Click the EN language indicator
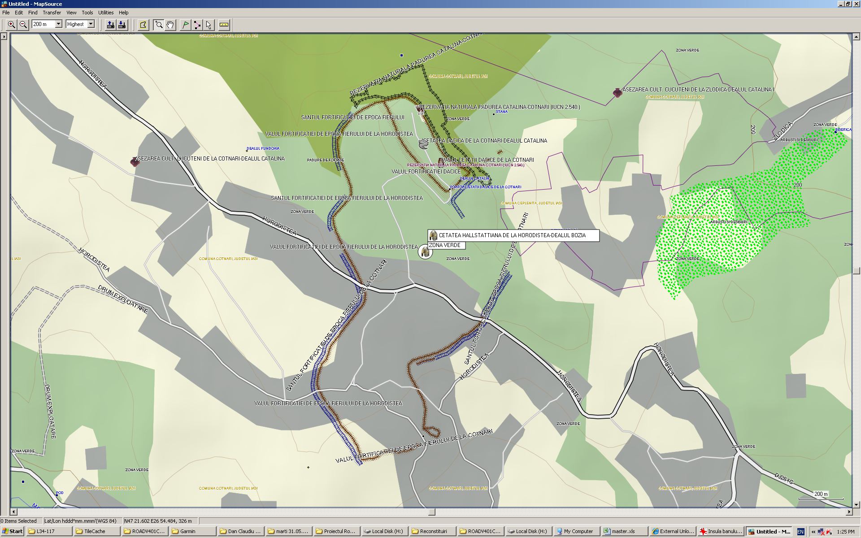 pyautogui.click(x=800, y=532)
